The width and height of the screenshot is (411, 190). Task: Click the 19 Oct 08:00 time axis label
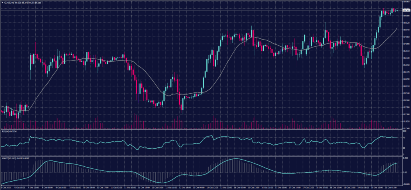coord(364,187)
